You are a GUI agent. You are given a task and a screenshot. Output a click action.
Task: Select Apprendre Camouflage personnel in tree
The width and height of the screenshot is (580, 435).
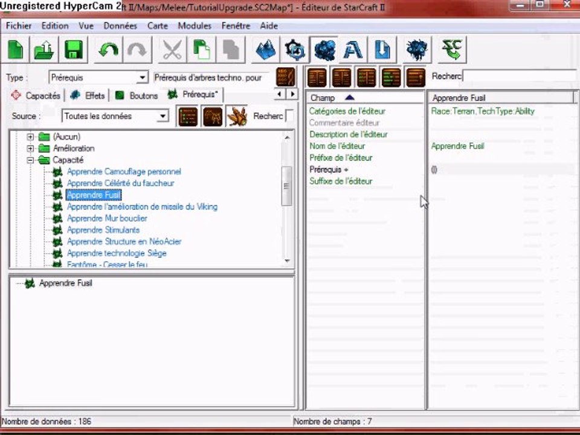[124, 172]
